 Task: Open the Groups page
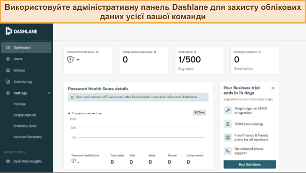19,71
